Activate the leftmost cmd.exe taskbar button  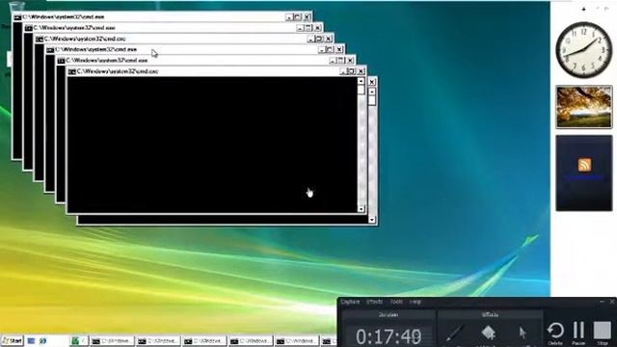click(x=112, y=341)
